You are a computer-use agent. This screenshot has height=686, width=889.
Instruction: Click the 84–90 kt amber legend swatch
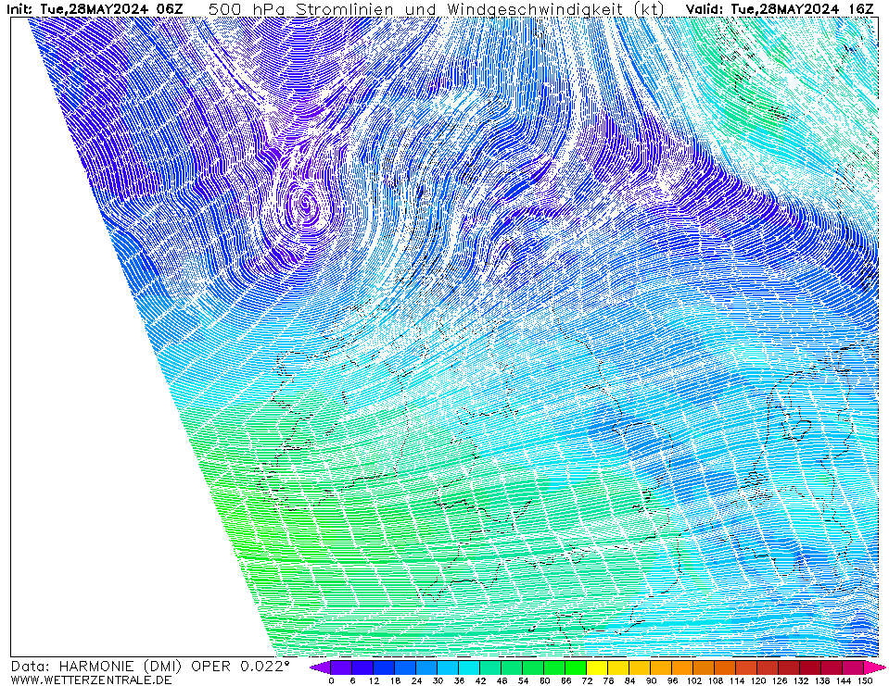coord(641,667)
